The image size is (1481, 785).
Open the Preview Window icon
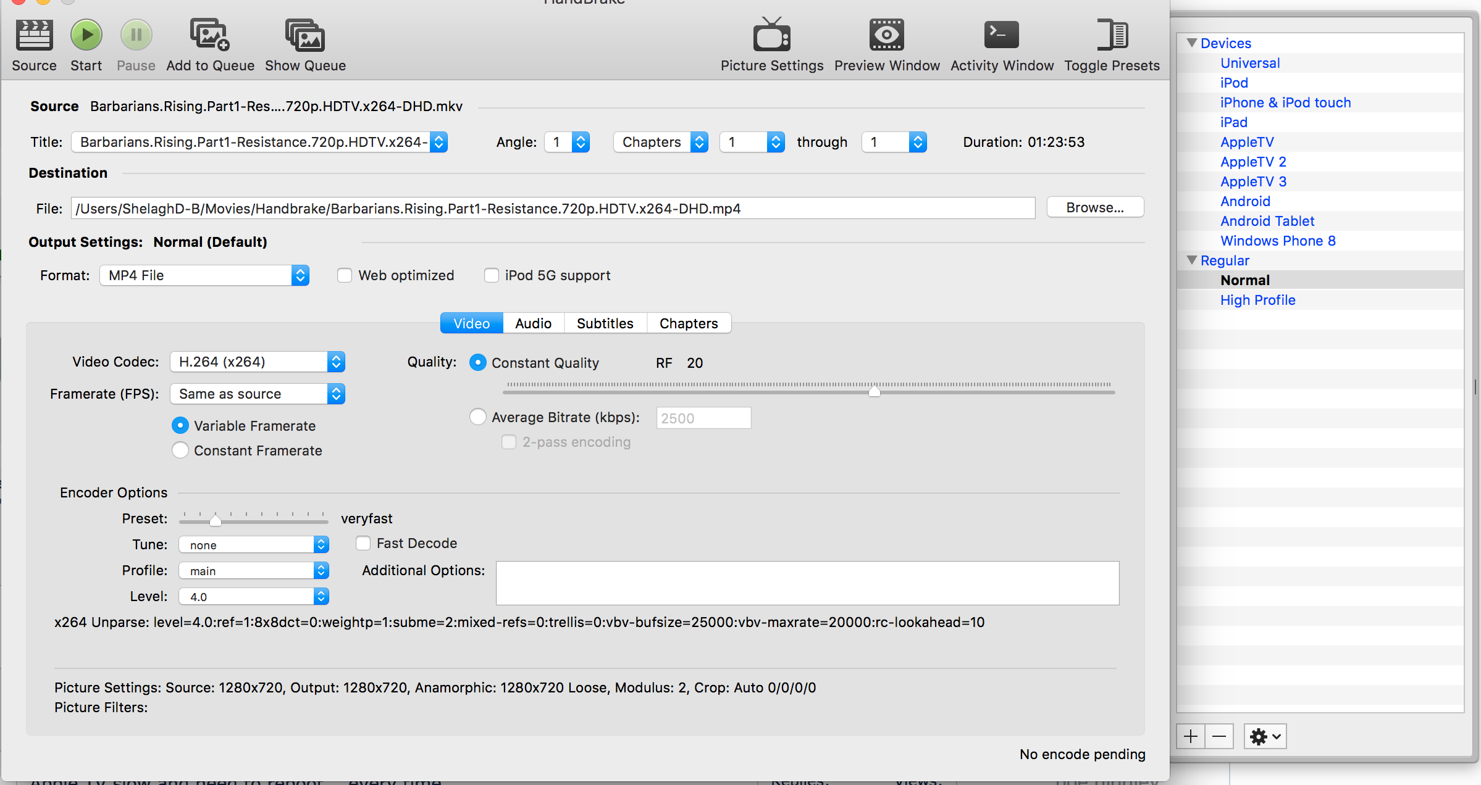886,35
